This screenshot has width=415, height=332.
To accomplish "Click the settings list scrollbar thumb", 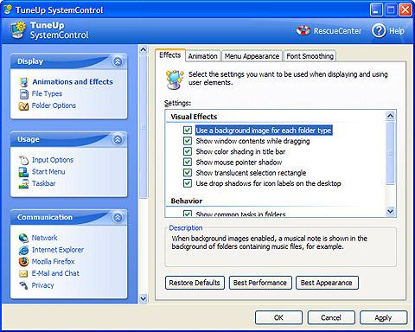I will pyautogui.click(x=390, y=153).
